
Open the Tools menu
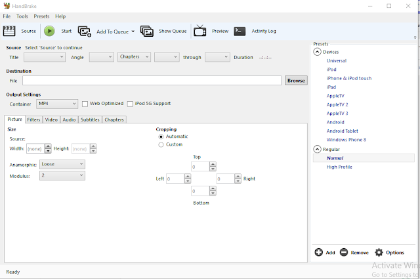pos(22,16)
